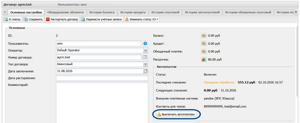Open the Оборудование абонента tab
This screenshot has height=123, width=300.
point(66,12)
